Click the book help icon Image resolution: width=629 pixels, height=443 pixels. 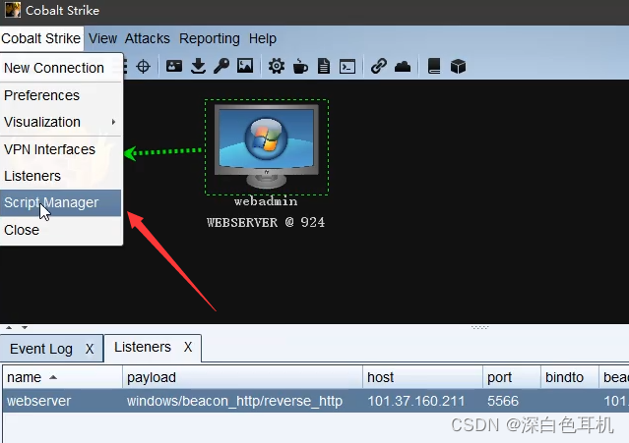[434, 66]
